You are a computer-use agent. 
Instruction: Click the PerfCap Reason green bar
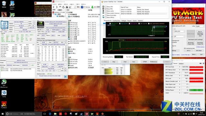point(196,90)
